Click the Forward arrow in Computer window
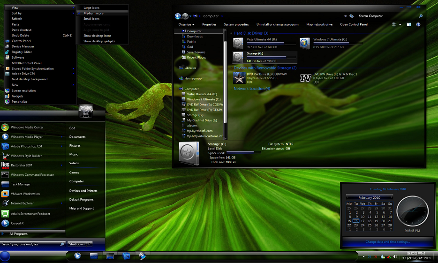 (185, 16)
